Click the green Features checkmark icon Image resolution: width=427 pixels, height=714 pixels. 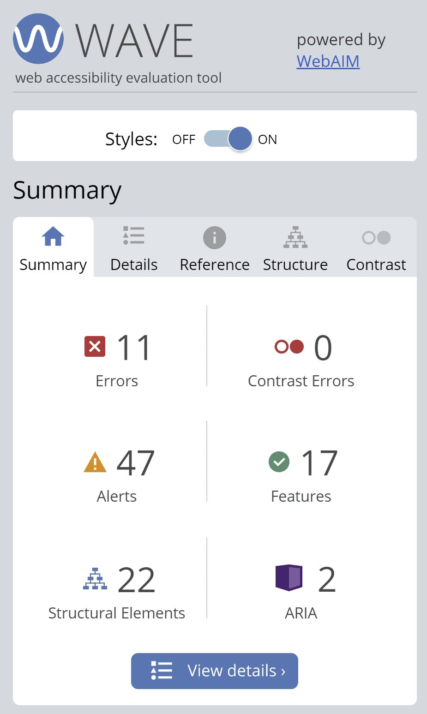(x=279, y=462)
